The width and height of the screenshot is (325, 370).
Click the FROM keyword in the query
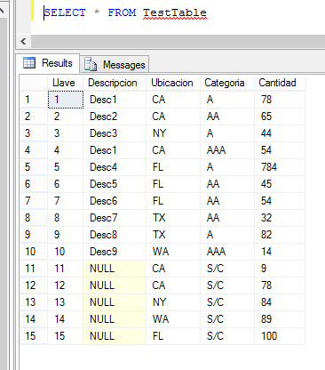coord(122,12)
